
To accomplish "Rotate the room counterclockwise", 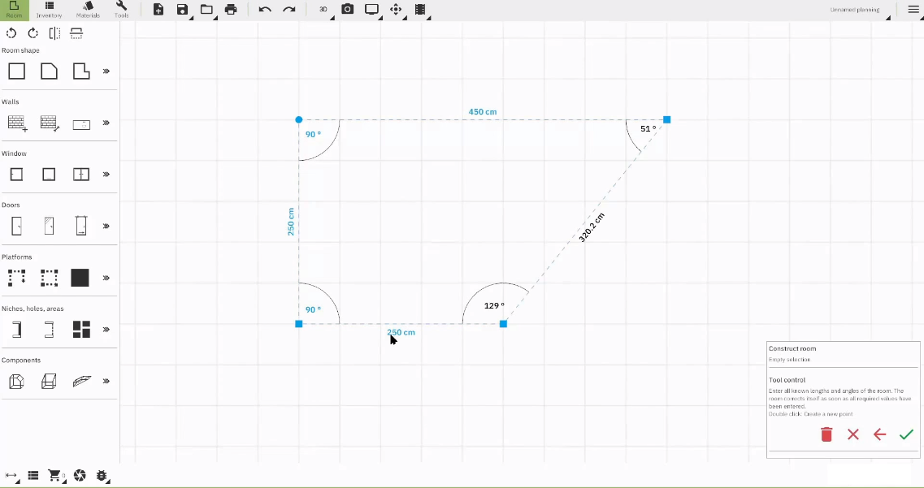I will pyautogui.click(x=11, y=33).
